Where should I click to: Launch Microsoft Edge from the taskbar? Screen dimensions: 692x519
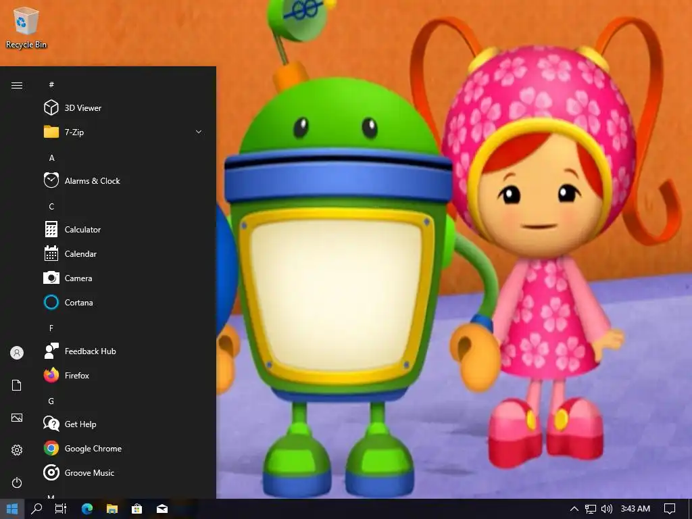tap(87, 509)
